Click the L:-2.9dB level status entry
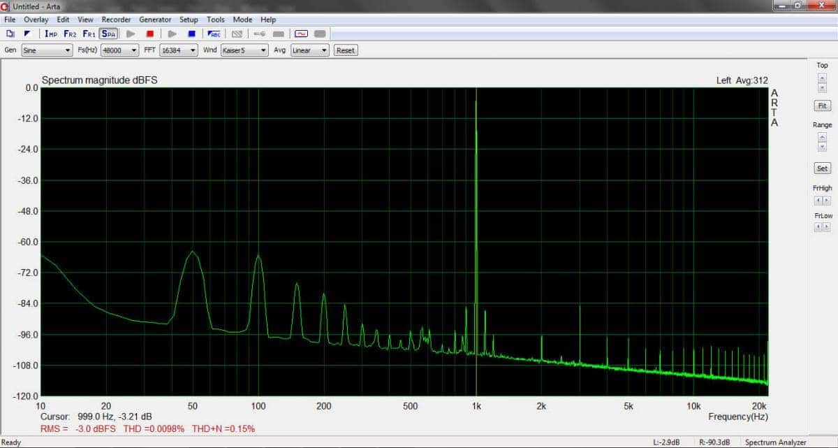The image size is (838, 448). [666, 442]
